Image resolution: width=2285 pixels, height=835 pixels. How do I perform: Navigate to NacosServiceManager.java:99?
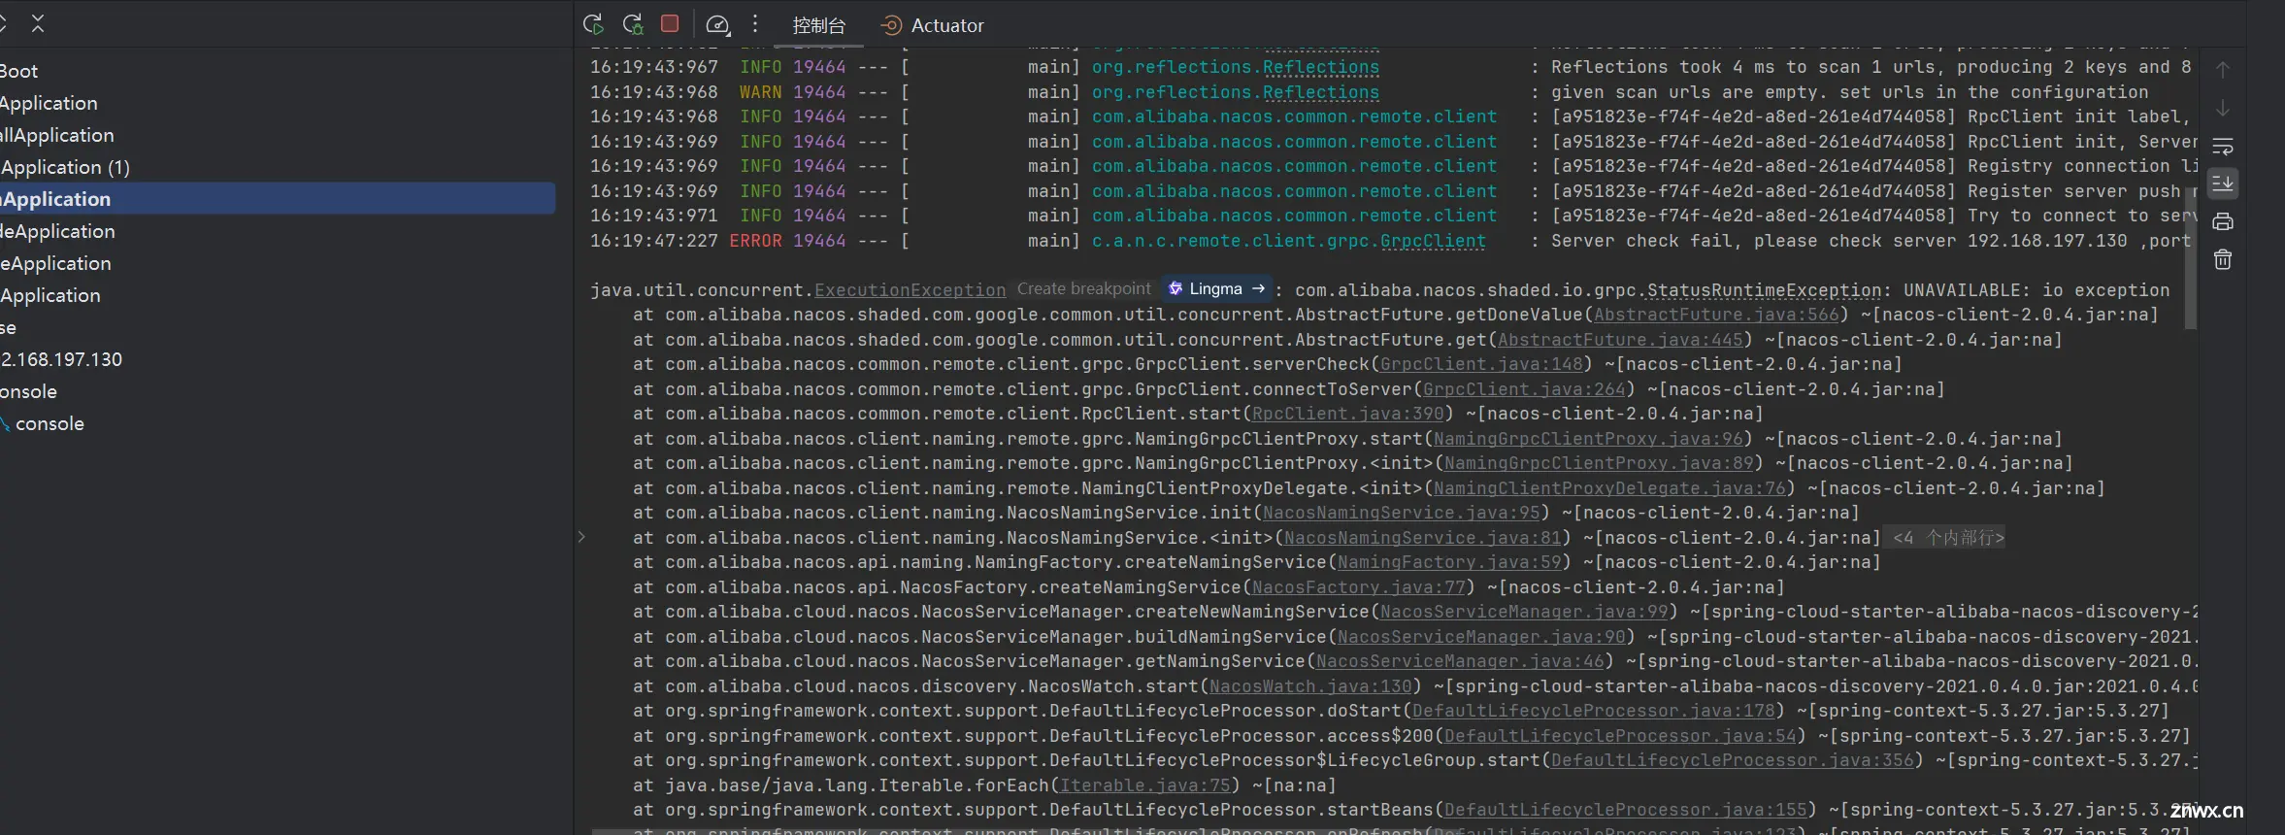[x=1524, y=612]
